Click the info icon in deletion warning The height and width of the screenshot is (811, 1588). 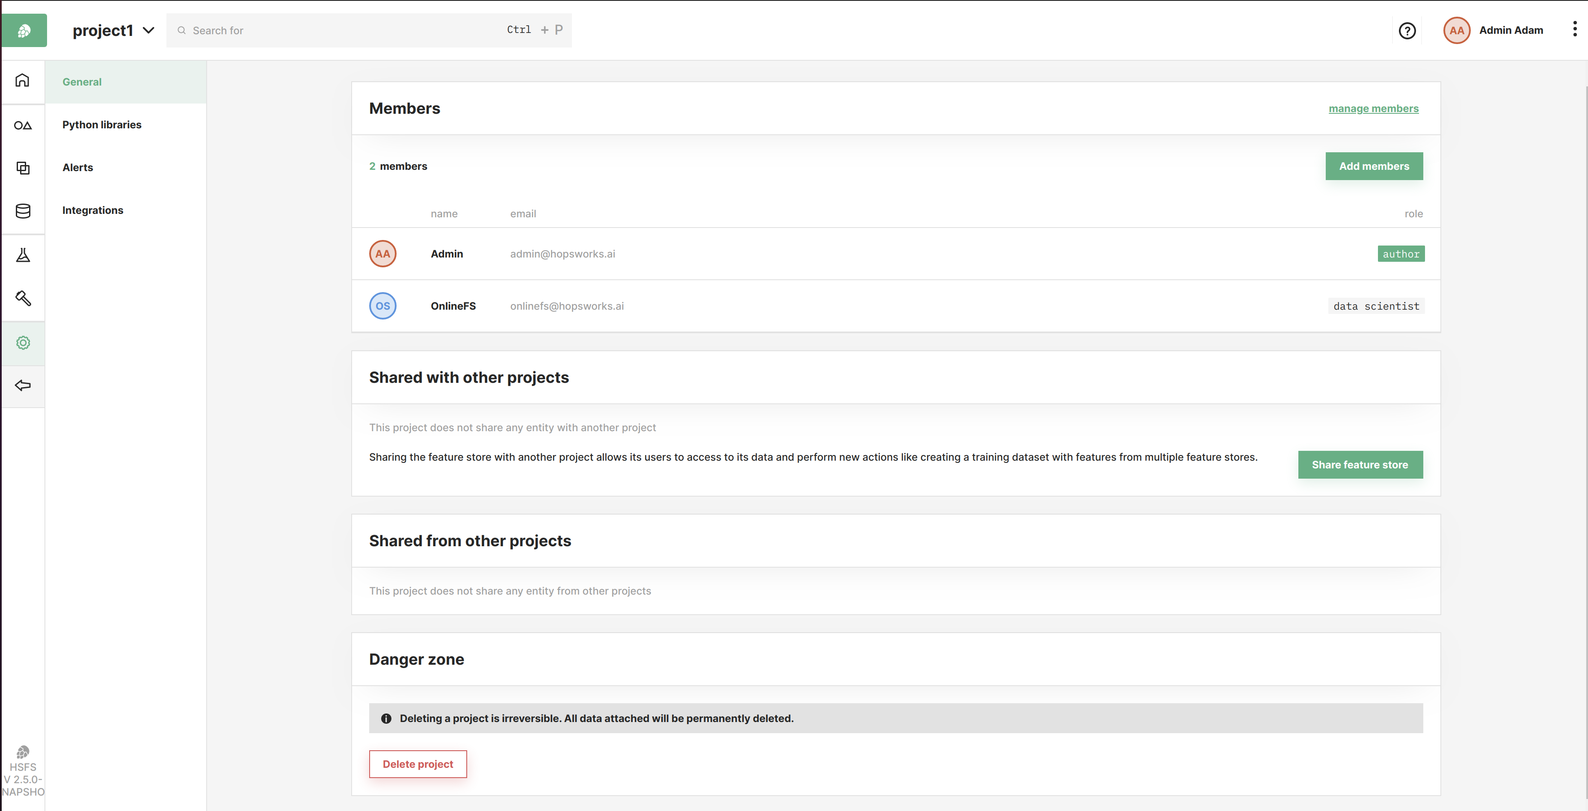coord(386,719)
